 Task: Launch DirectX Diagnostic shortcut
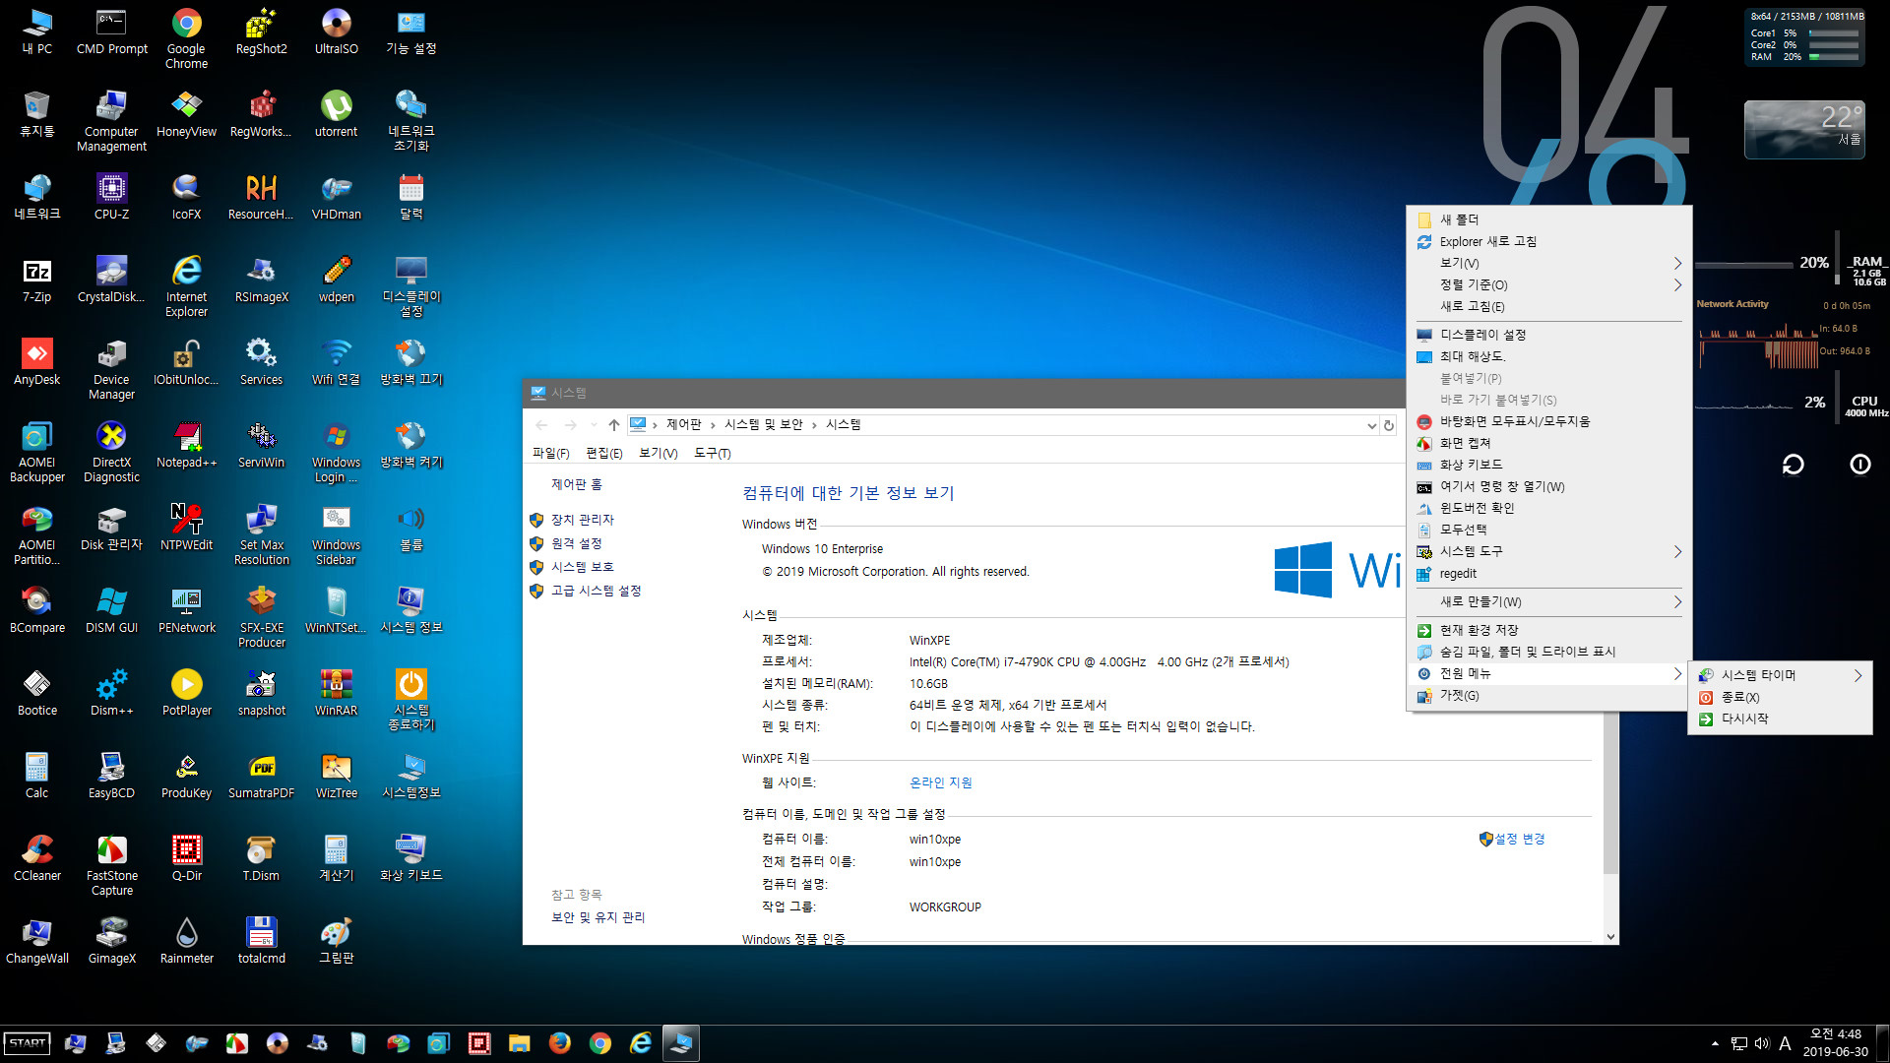tap(111, 452)
